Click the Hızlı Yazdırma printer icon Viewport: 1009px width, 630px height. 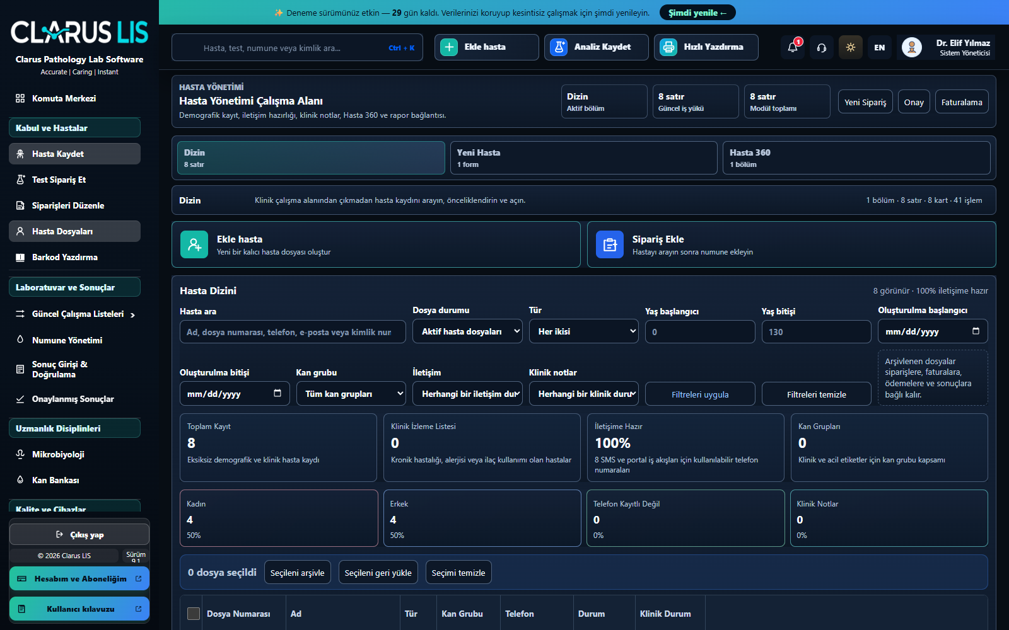click(668, 47)
